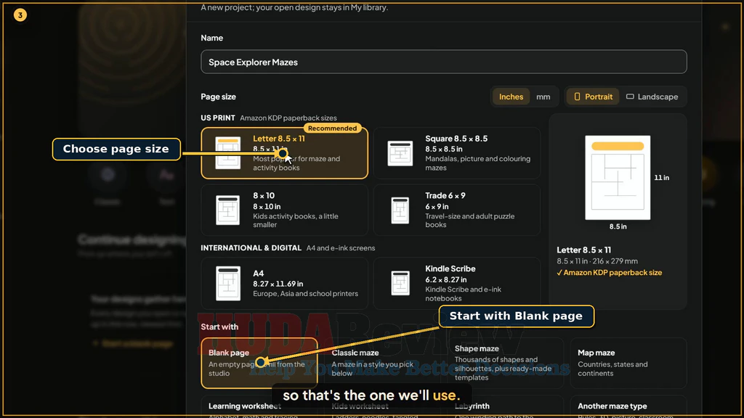
Task: Switch units to Inches
Action: click(x=511, y=97)
